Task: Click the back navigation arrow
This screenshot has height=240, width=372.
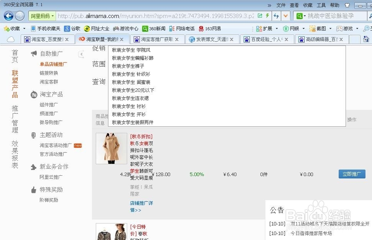Action: click(8, 16)
